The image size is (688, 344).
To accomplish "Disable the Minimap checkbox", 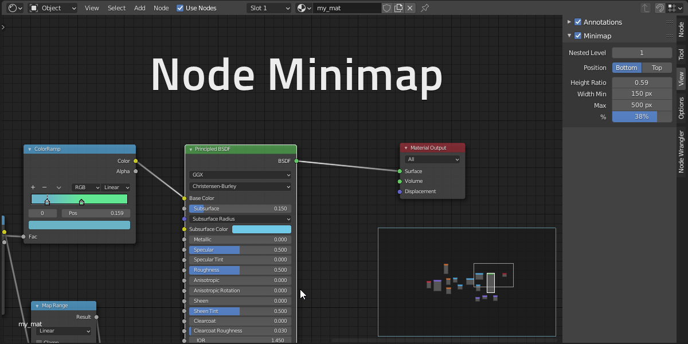I will click(x=578, y=35).
